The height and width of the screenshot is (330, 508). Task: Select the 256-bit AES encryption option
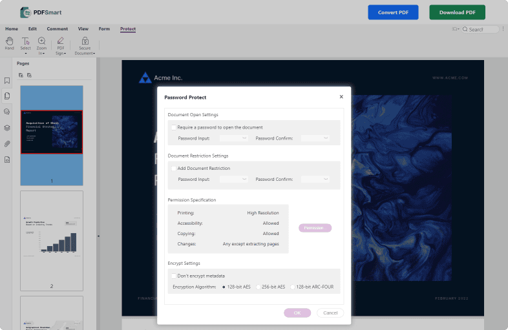(x=259, y=286)
